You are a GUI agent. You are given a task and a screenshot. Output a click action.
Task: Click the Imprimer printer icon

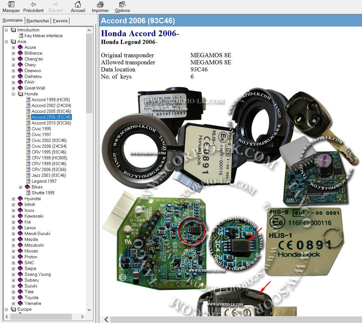pos(100,5)
